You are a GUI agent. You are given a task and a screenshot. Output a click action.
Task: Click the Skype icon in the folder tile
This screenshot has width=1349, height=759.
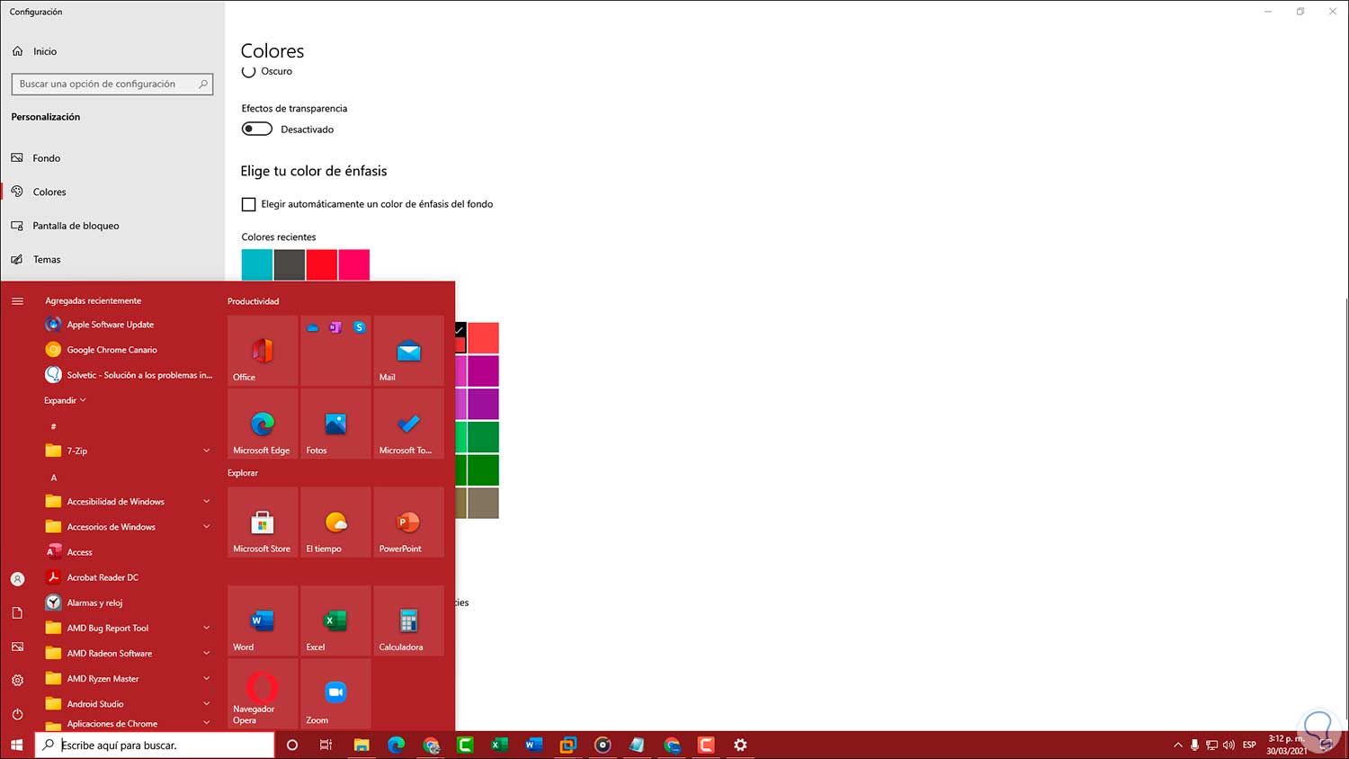(360, 327)
